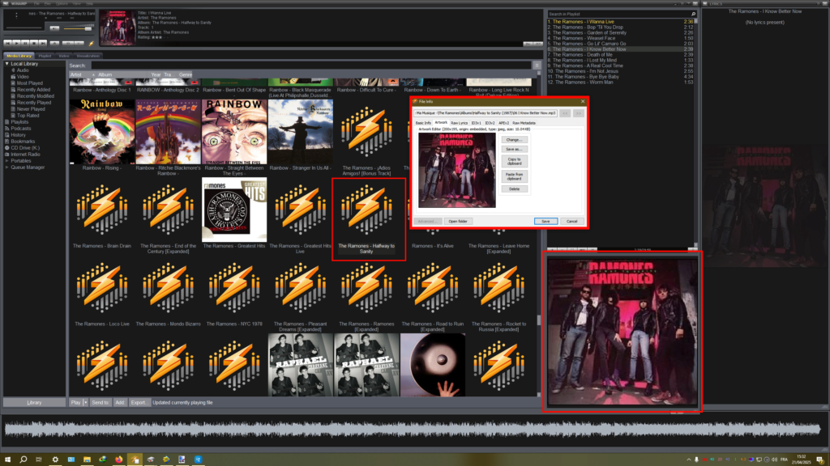Delete the embedded artwork
The width and height of the screenshot is (830, 466).
tap(514, 189)
